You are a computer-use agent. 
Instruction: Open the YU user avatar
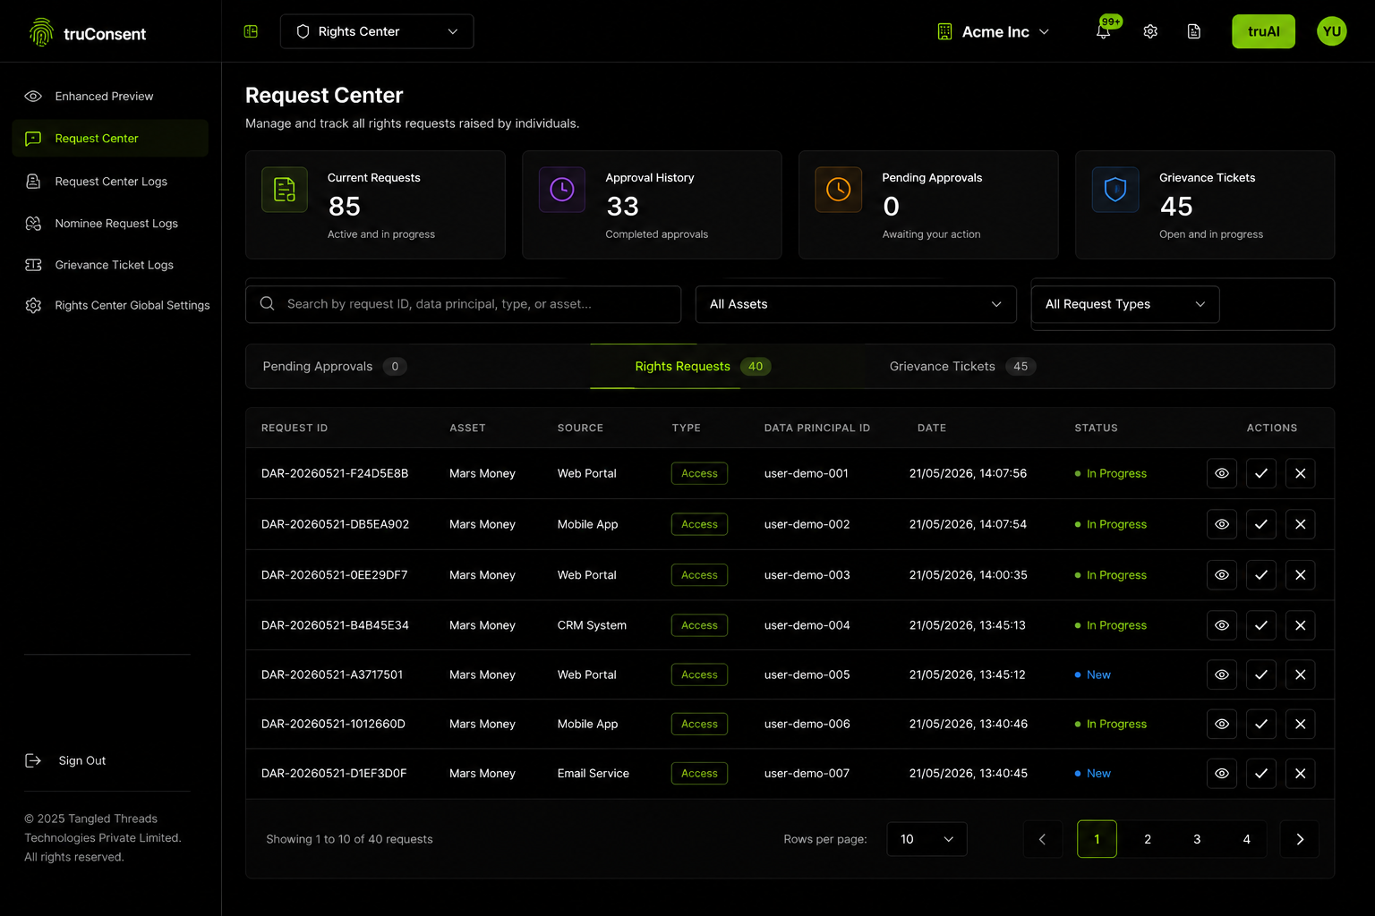1332,31
